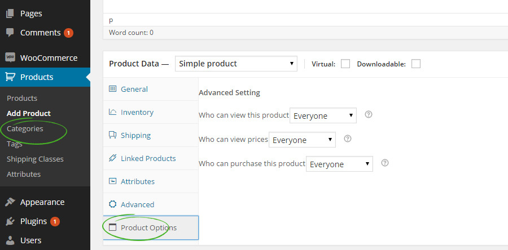This screenshot has width=508, height=250.
Task: Switch to the Inventory tab
Action: click(x=137, y=112)
